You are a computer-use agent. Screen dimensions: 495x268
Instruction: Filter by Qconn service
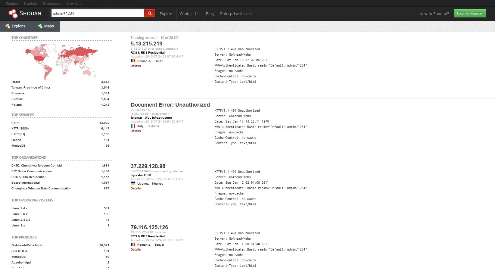point(16,140)
